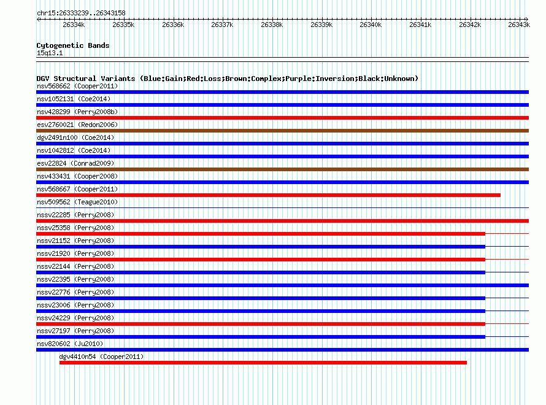Screen dimensions: 546x405
Task: Open variant nsv428299 (Perry2008b) label
Action: tap(77, 112)
